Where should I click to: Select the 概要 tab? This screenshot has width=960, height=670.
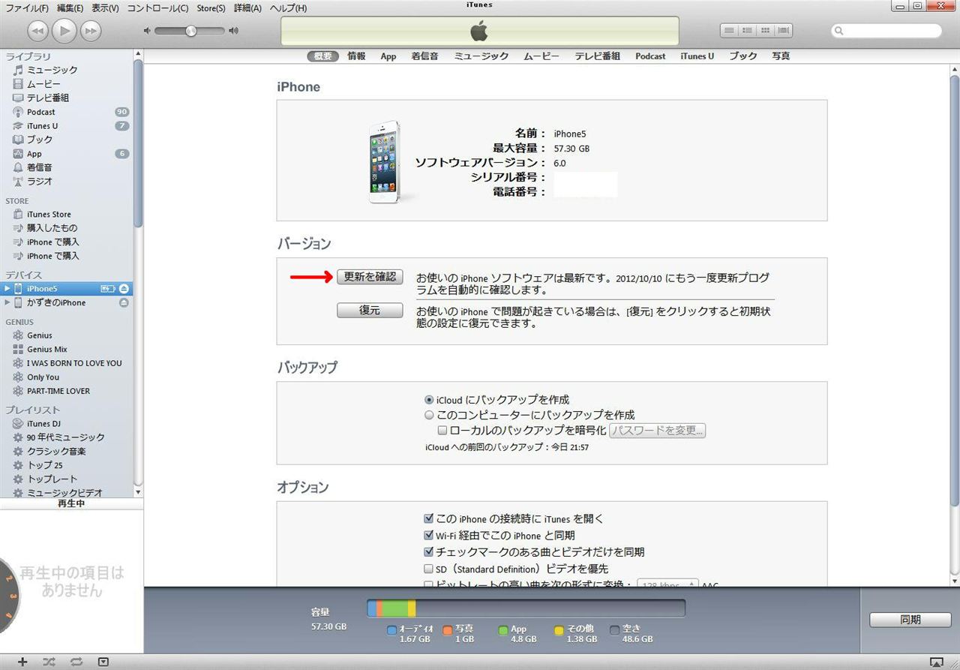322,56
